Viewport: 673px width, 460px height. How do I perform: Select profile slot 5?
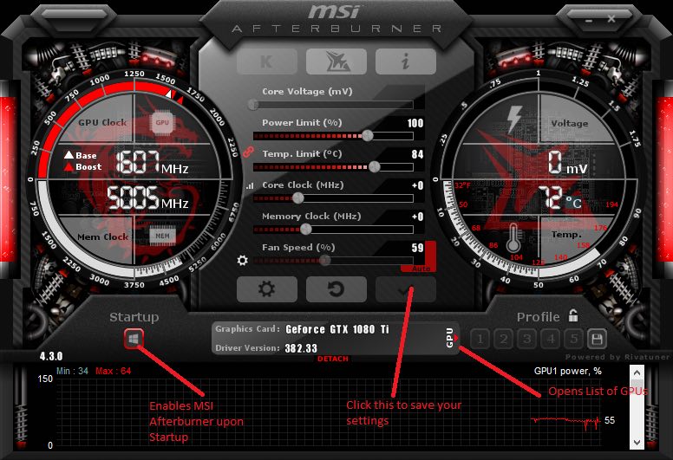[x=574, y=340]
